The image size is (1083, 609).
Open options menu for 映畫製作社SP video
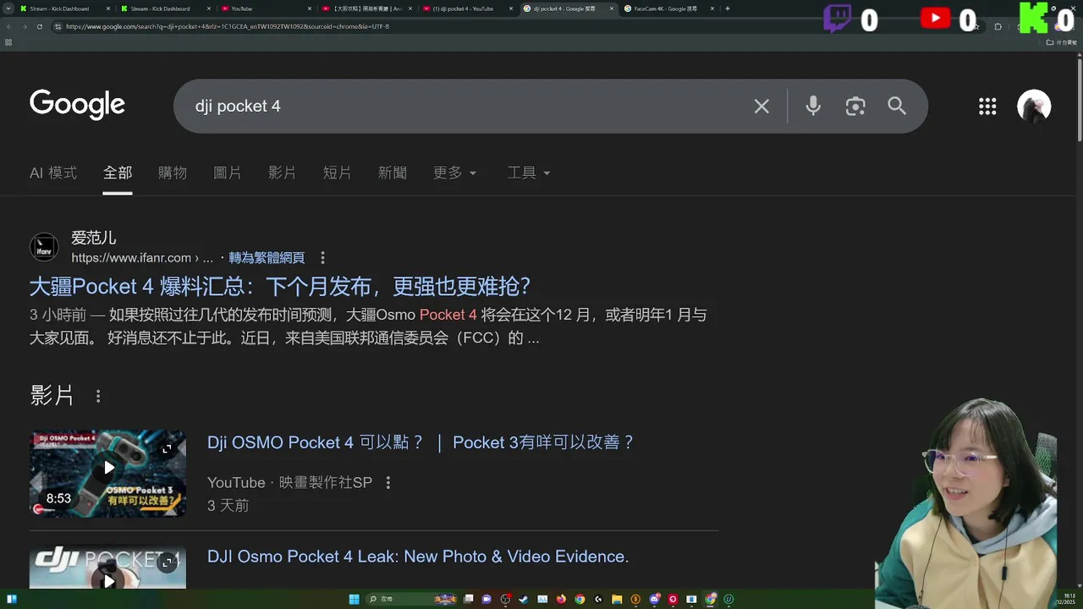tap(388, 483)
